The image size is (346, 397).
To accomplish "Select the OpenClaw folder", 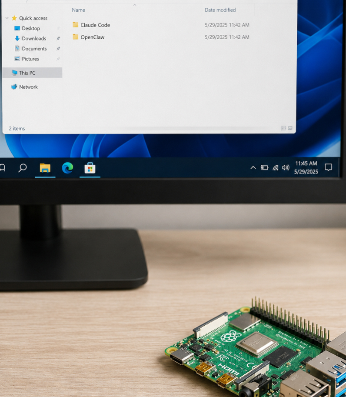I will pyautogui.click(x=88, y=37).
